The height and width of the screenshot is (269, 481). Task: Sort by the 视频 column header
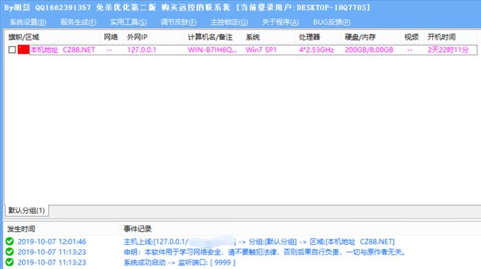pos(411,37)
